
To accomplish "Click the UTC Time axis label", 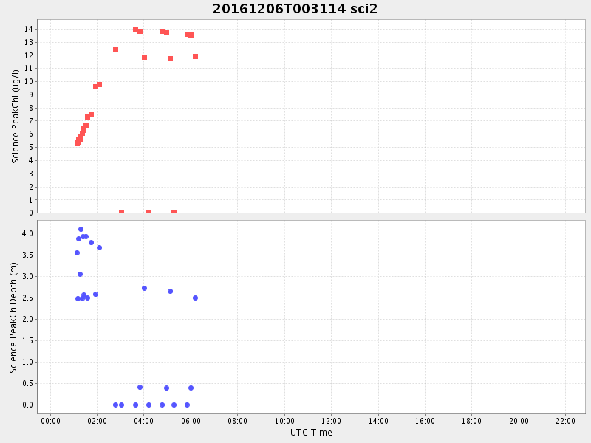I will [310, 433].
